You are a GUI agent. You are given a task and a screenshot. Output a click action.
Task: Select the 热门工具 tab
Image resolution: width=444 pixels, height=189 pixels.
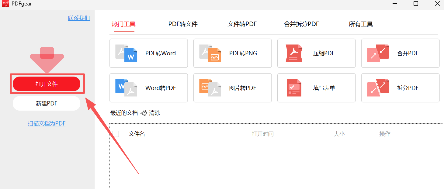(124, 24)
